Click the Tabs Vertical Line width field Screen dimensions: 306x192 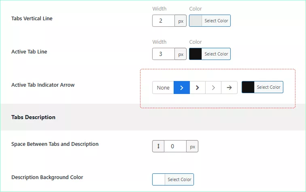pos(164,21)
